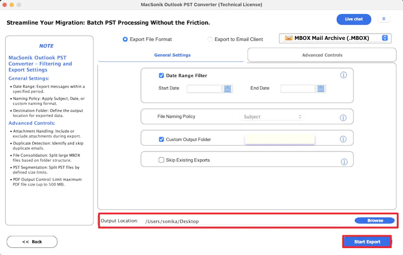Select the Export File Format radio
403x255 pixels.
pyautogui.click(x=125, y=39)
